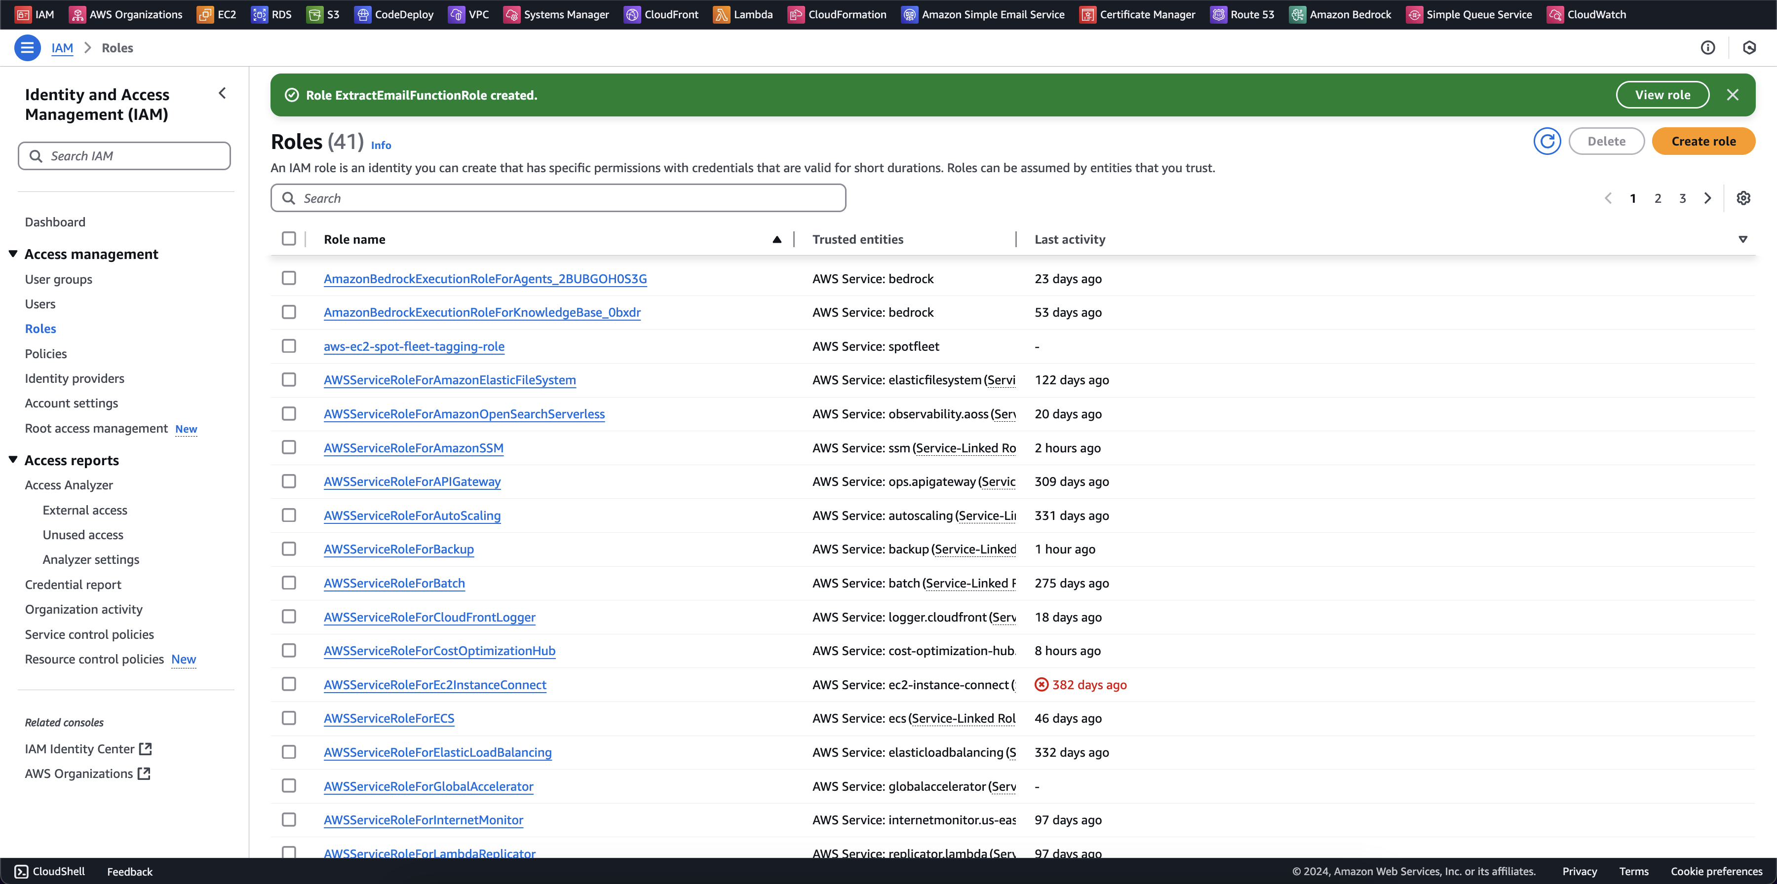The image size is (1777, 884).
Task: Open the CloudFront shortcut icon
Action: pyautogui.click(x=632, y=14)
